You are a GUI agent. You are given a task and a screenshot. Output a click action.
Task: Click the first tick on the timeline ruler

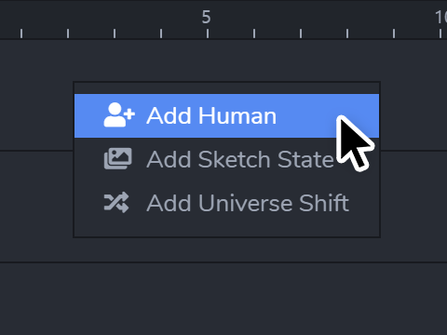coord(21,33)
